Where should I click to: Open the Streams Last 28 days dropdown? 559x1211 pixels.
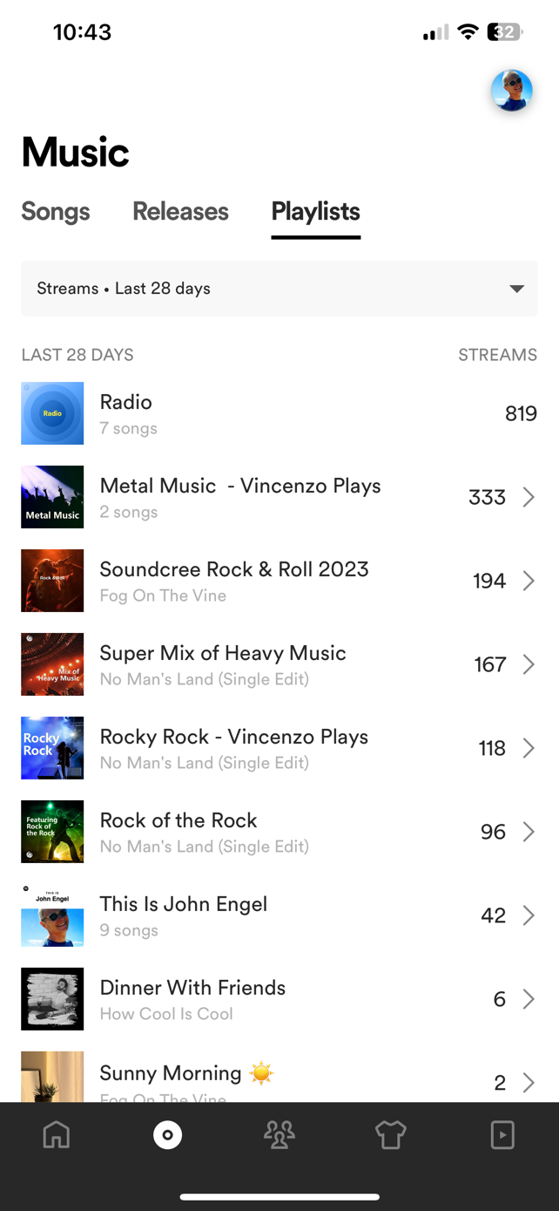coord(279,289)
